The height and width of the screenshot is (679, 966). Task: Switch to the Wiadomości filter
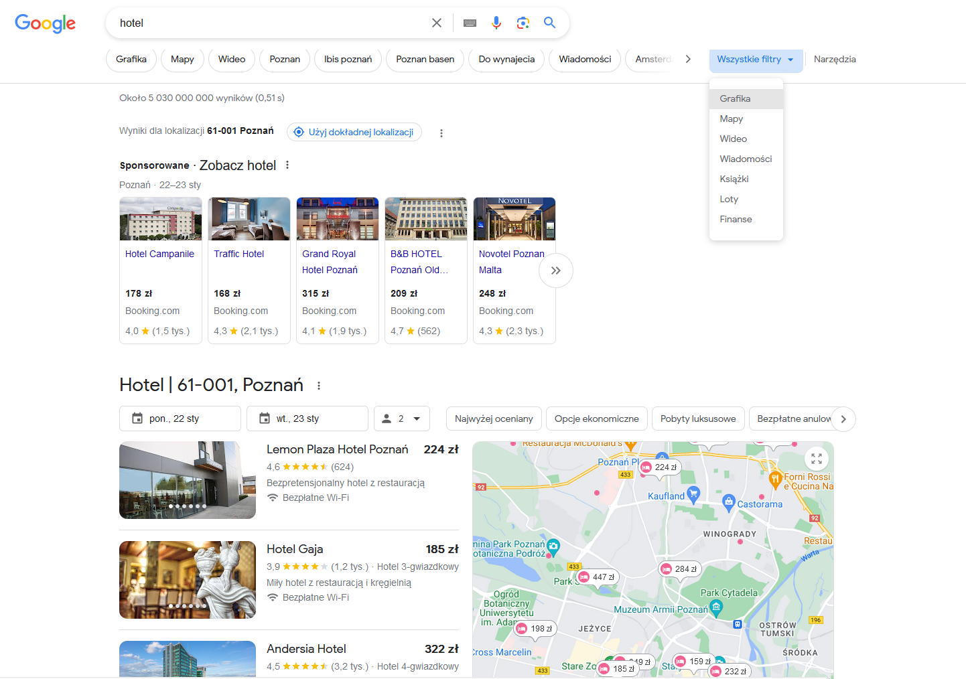pos(584,59)
